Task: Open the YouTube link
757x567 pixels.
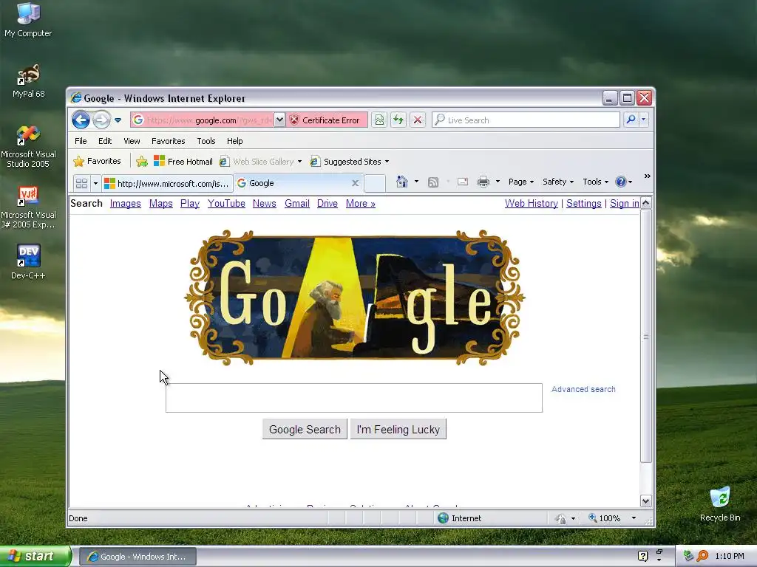Action: point(226,204)
